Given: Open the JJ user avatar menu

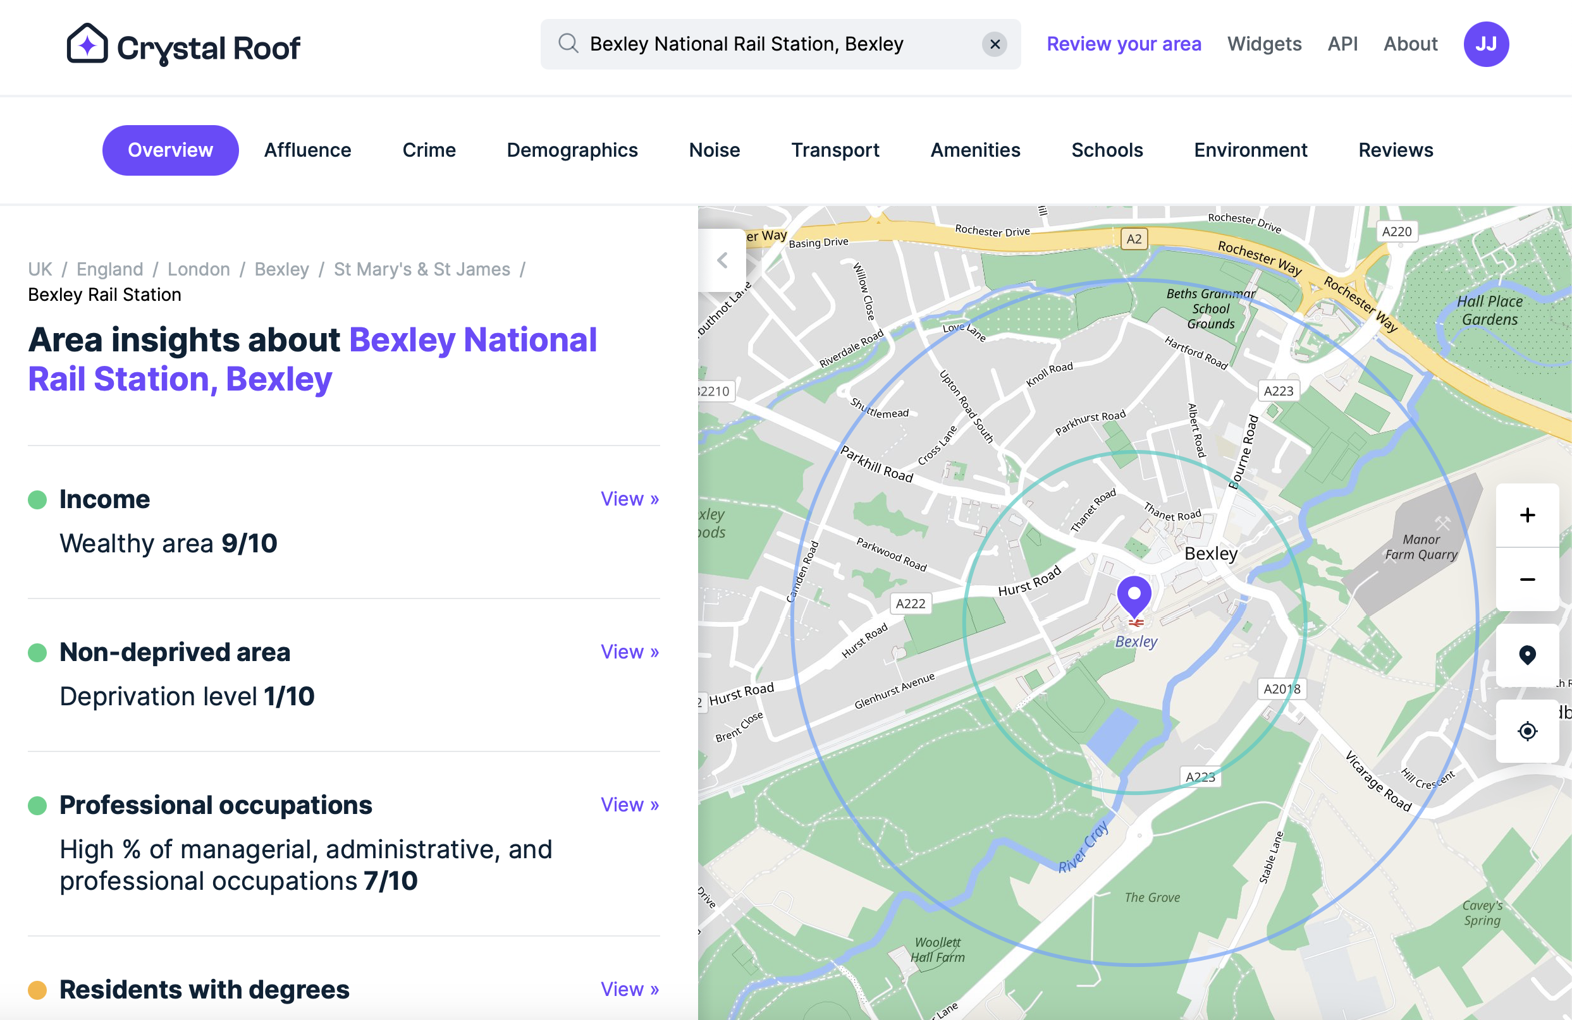Looking at the screenshot, I should [x=1485, y=44].
